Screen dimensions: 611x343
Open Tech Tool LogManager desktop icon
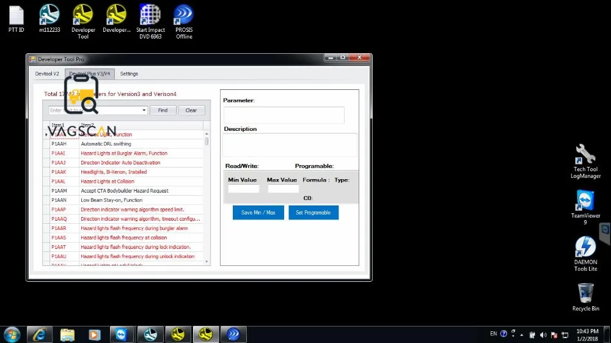(585, 161)
